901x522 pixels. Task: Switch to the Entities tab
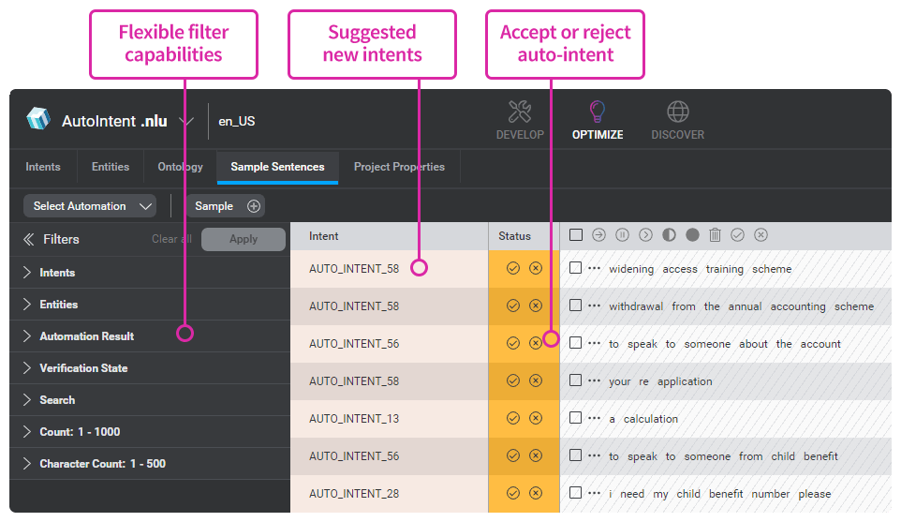(111, 167)
